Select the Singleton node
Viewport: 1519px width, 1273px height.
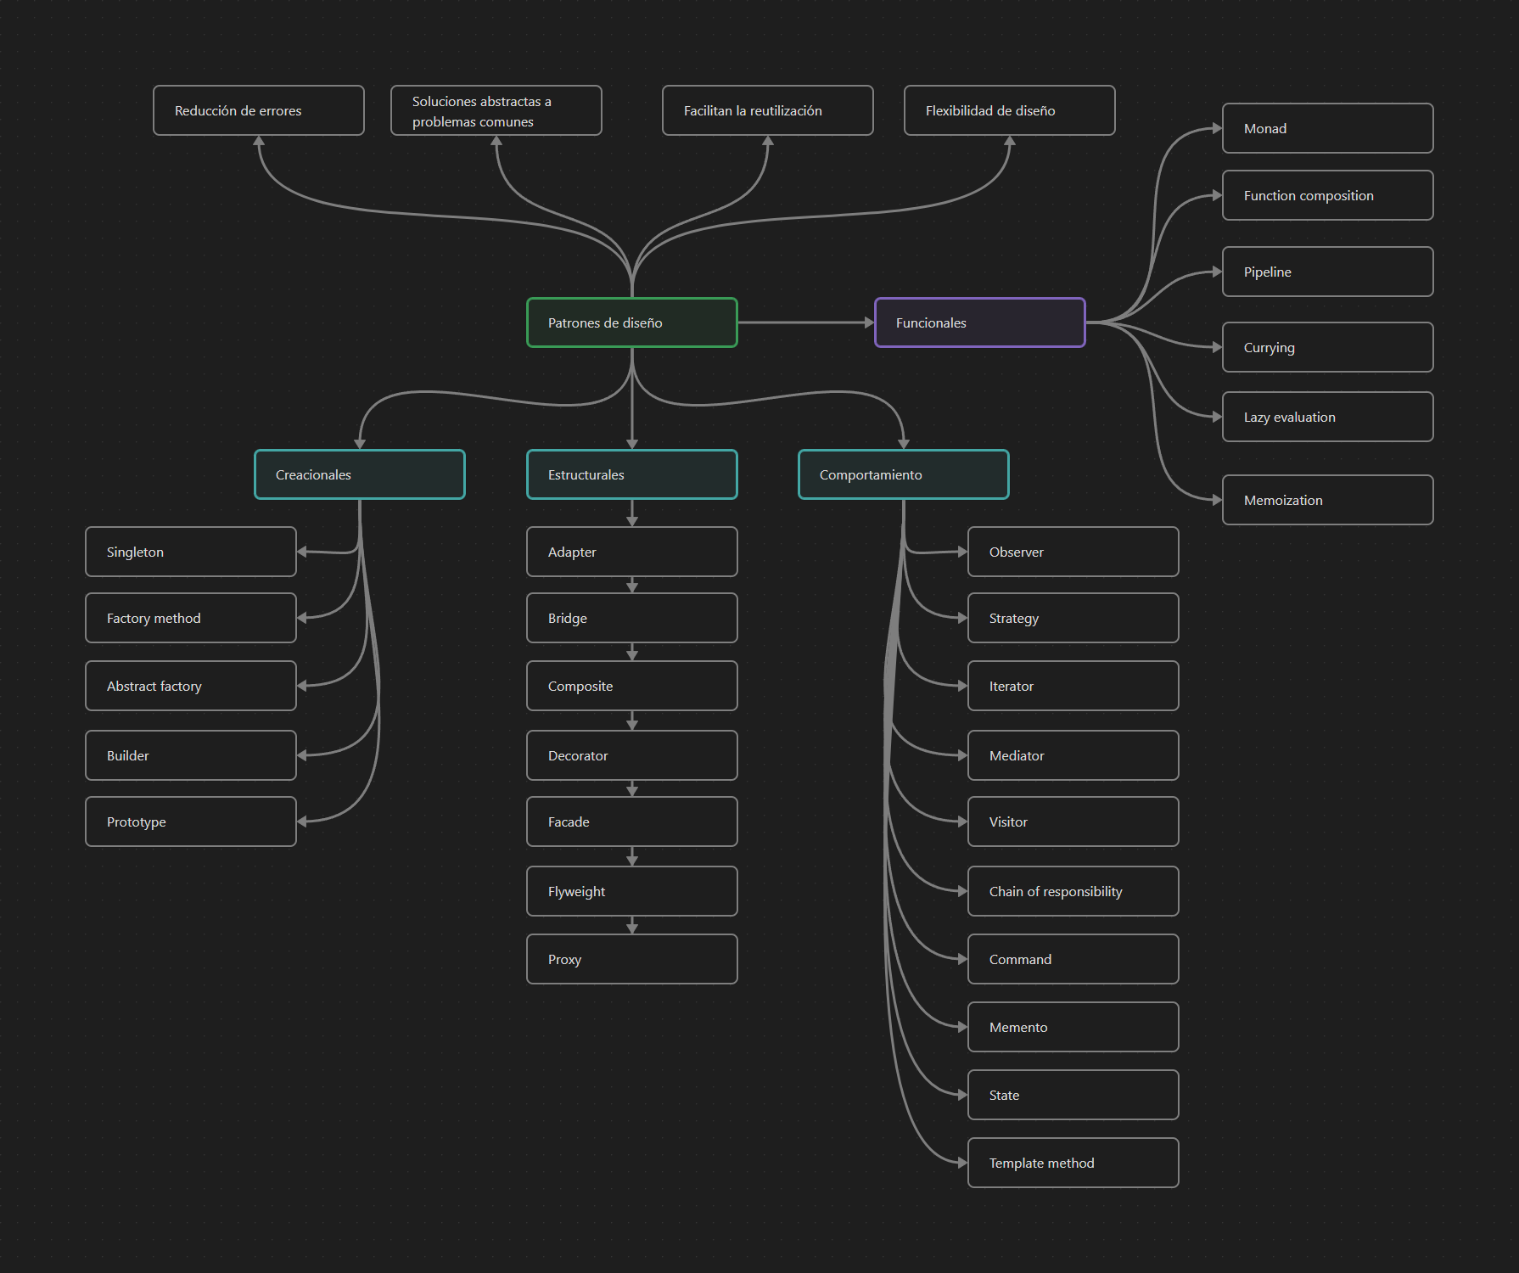(x=191, y=552)
